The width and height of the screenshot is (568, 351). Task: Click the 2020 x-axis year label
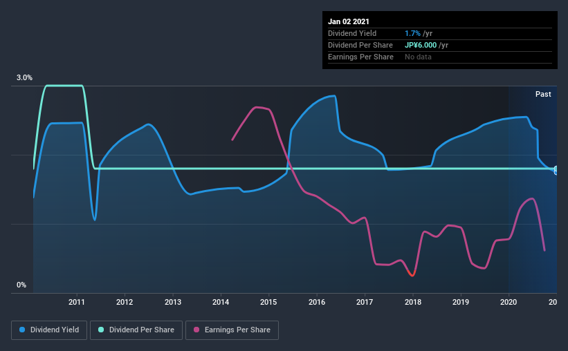coord(509,302)
